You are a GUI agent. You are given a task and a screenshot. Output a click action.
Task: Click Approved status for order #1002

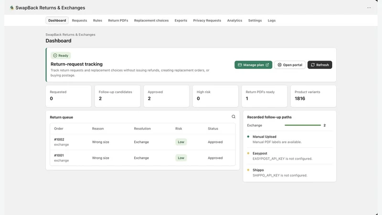[x=215, y=142]
